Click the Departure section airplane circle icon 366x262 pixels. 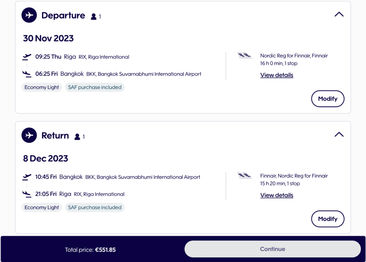[29, 15]
